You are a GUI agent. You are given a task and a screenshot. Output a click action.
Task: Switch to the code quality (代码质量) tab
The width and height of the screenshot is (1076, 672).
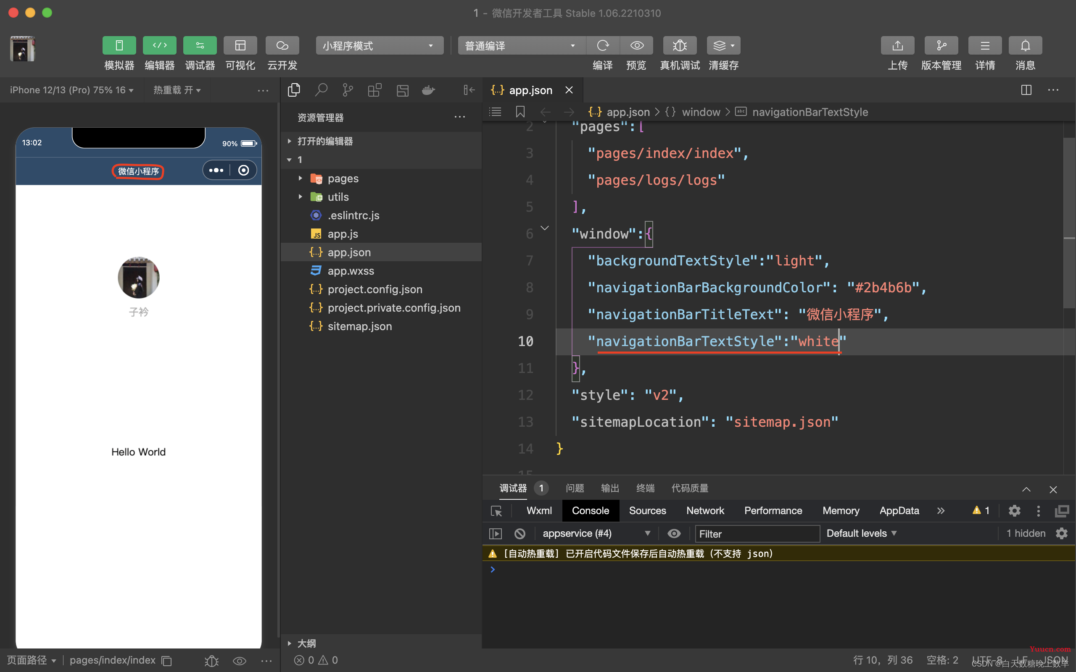point(690,488)
